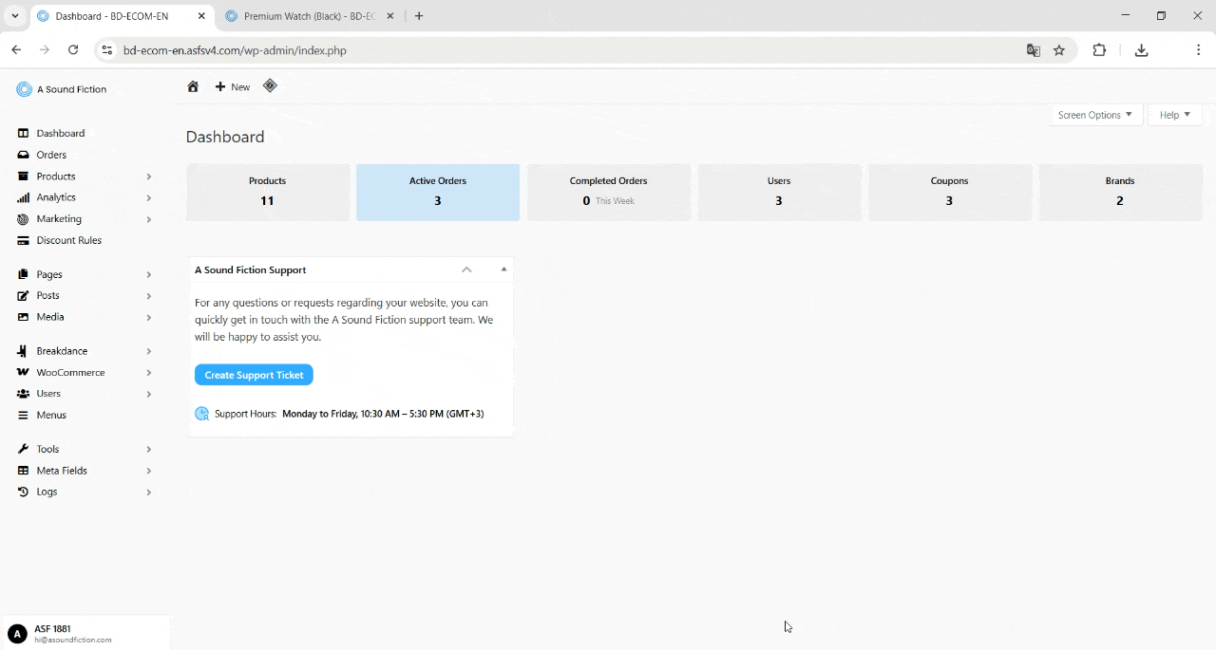1216x650 pixels.
Task: Open the Google Translate icon in the address bar
Action: tap(1033, 50)
